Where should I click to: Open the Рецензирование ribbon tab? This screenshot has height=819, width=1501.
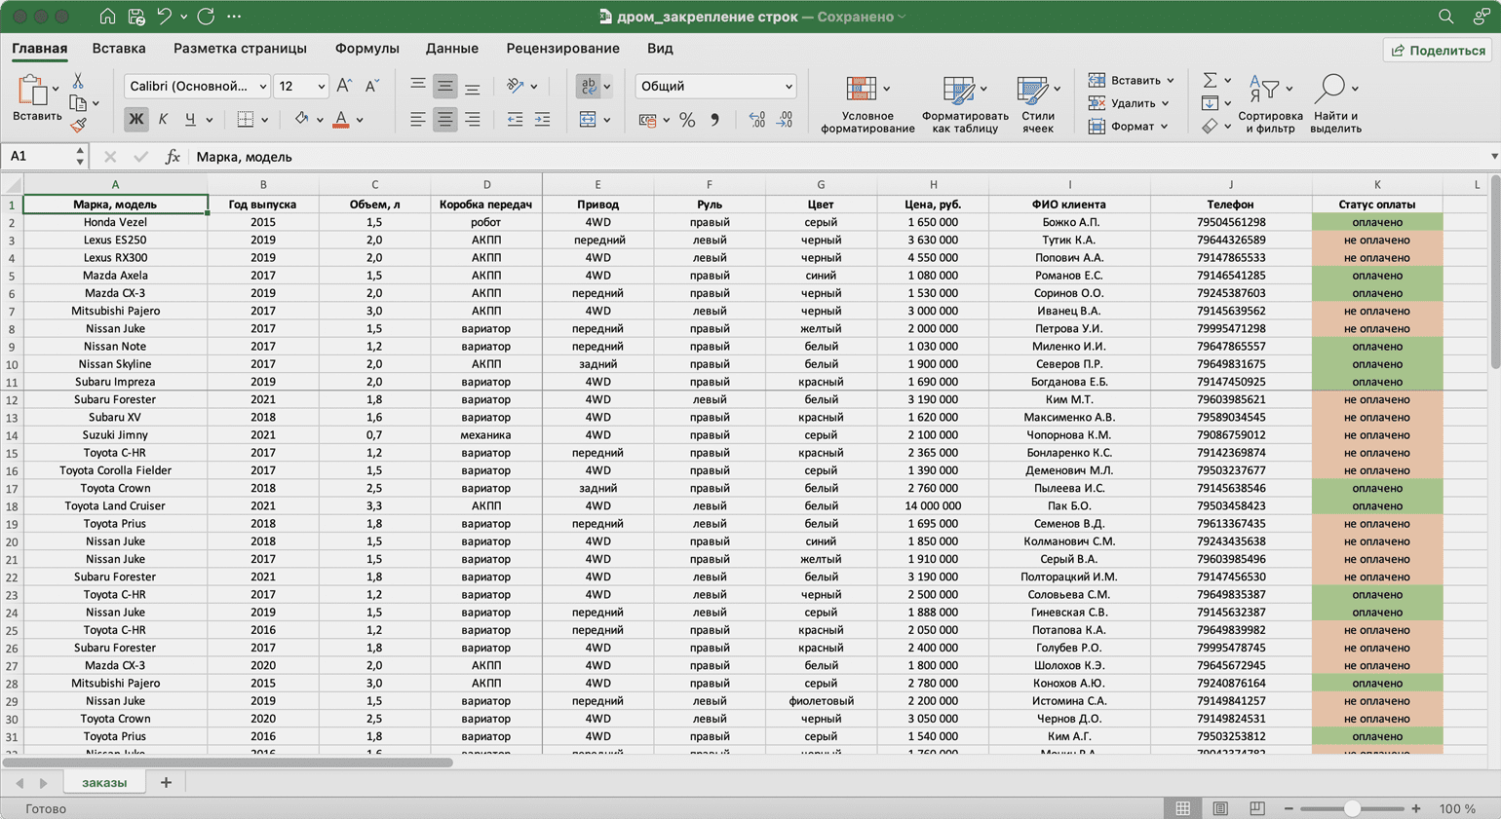562,48
